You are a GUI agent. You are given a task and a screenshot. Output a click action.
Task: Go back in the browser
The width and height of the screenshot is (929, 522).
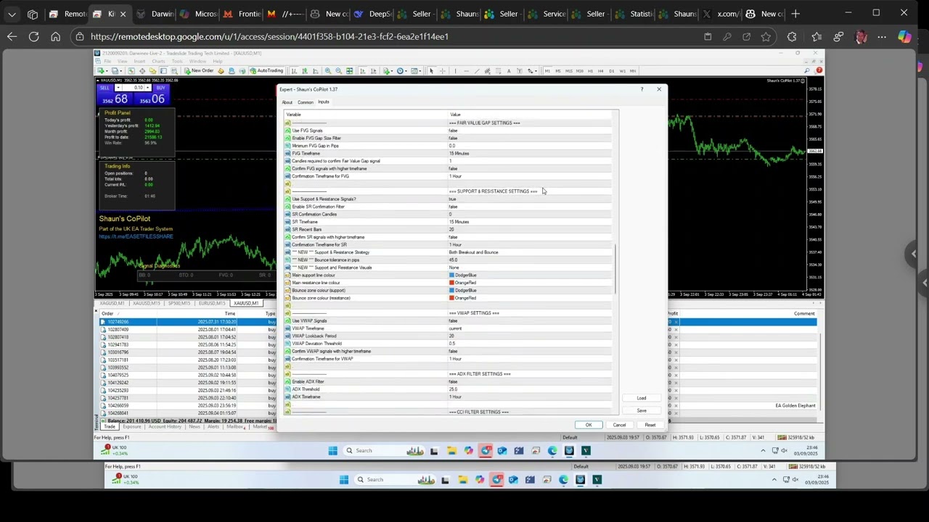pyautogui.click(x=12, y=36)
